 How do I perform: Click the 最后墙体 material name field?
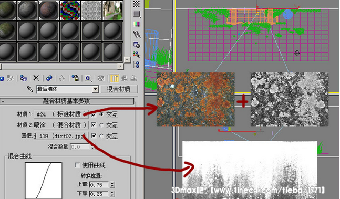coord(65,89)
